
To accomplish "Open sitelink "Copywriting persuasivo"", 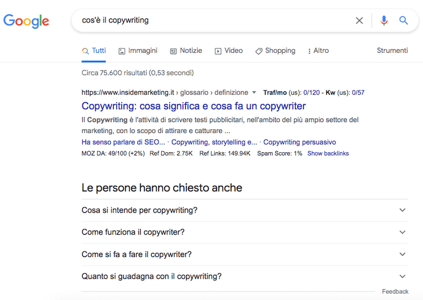I will pyautogui.click(x=299, y=142).
